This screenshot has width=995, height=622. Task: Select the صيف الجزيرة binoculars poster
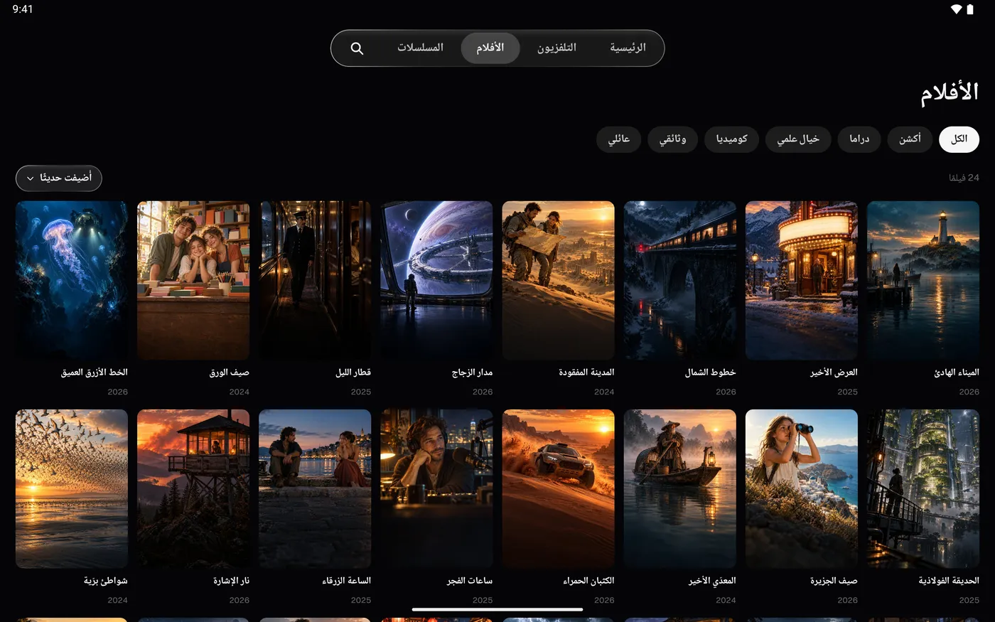(802, 488)
